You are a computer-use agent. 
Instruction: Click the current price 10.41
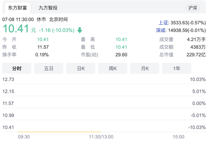pos(16,29)
